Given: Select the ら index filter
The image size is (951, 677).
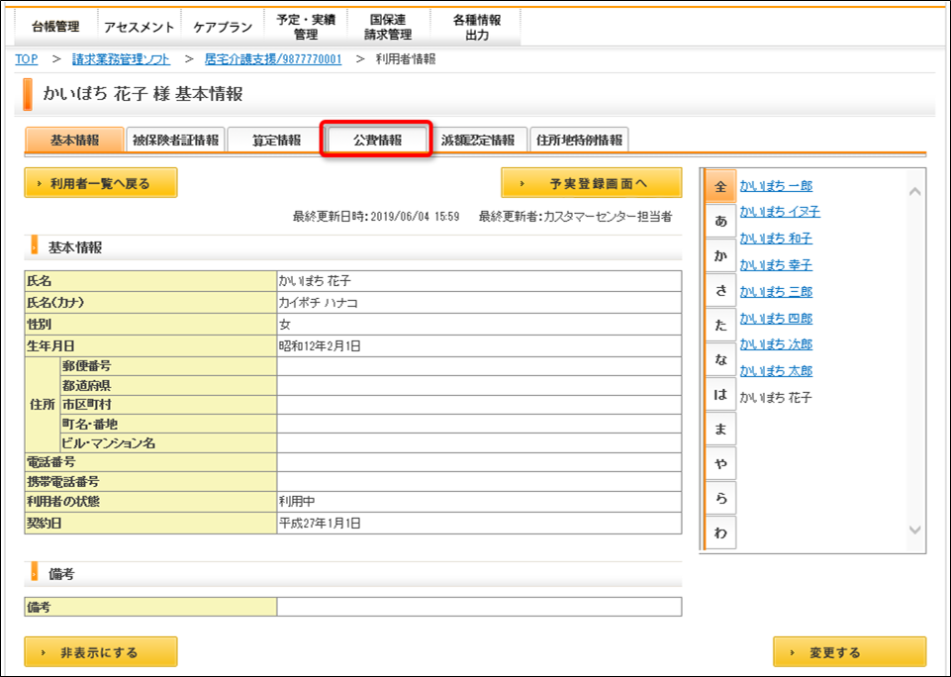Looking at the screenshot, I should click(720, 498).
